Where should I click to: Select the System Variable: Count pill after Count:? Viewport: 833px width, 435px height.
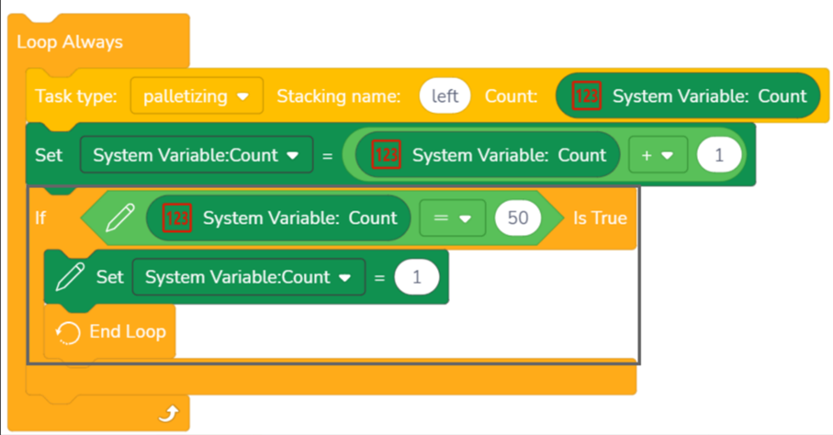tap(688, 96)
